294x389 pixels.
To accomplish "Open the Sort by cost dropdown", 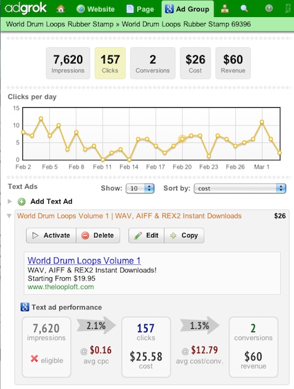I will 240,188.
